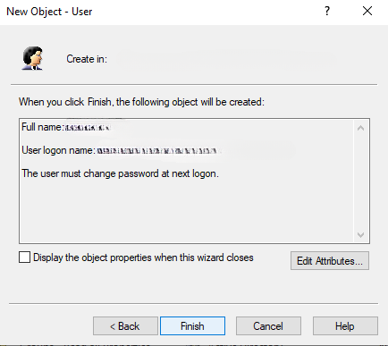388x346 pixels.
Task: Click Finish to create the user
Action: coord(192,326)
